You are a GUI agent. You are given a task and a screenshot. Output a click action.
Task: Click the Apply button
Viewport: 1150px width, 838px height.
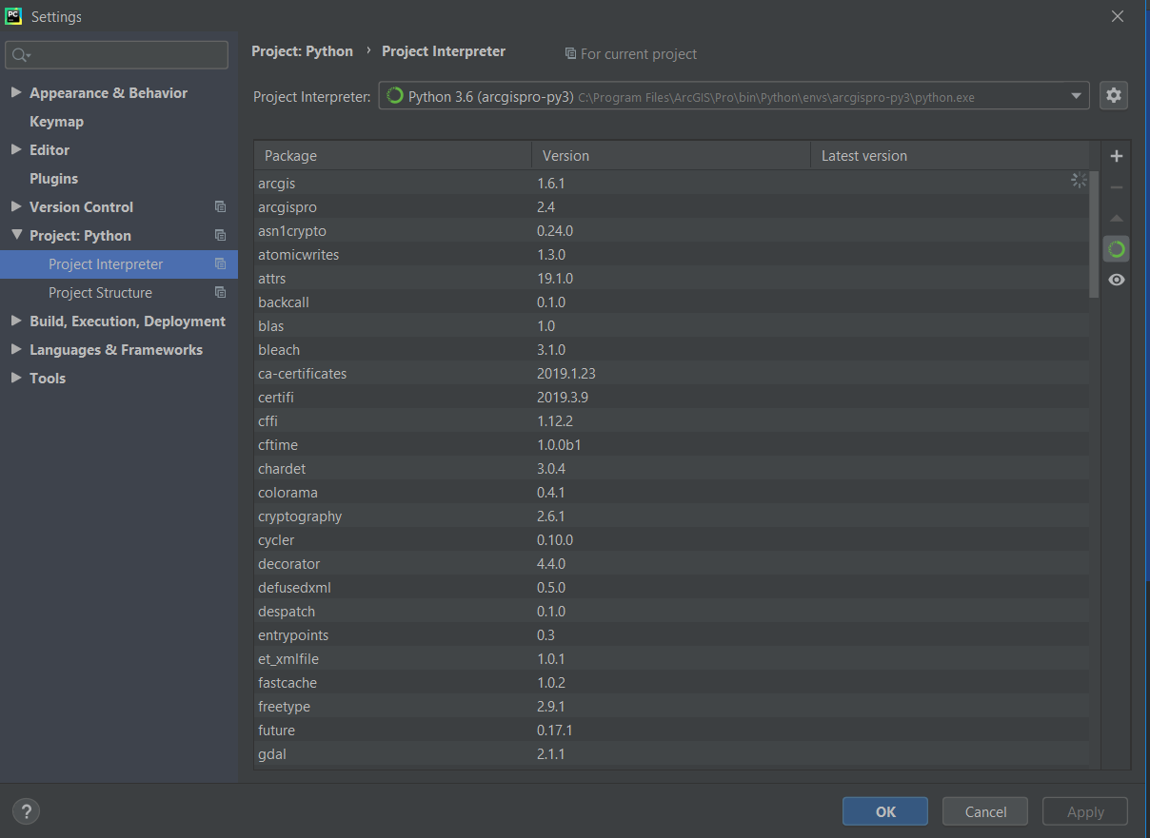(x=1085, y=811)
